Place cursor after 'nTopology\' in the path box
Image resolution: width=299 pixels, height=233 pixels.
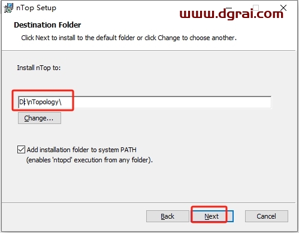62,102
